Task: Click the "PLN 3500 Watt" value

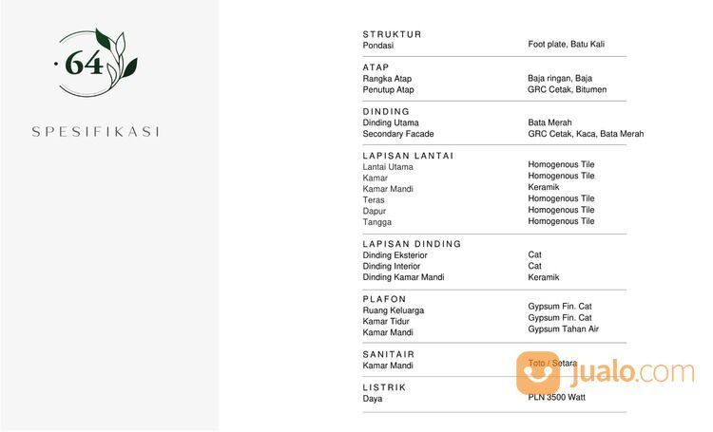Action: tap(556, 397)
